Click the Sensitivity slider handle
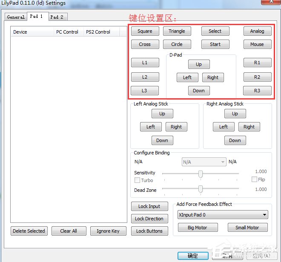The width and height of the screenshot is (281, 262). [200, 174]
